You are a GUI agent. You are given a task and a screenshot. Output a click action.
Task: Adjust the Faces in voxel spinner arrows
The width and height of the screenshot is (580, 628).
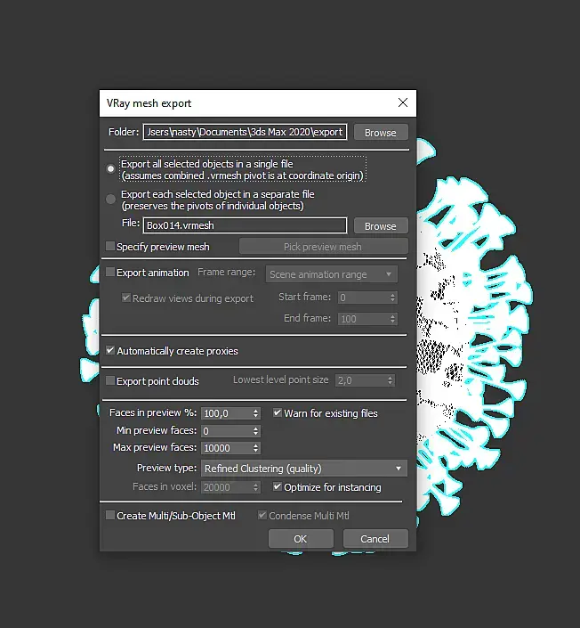pyautogui.click(x=256, y=487)
